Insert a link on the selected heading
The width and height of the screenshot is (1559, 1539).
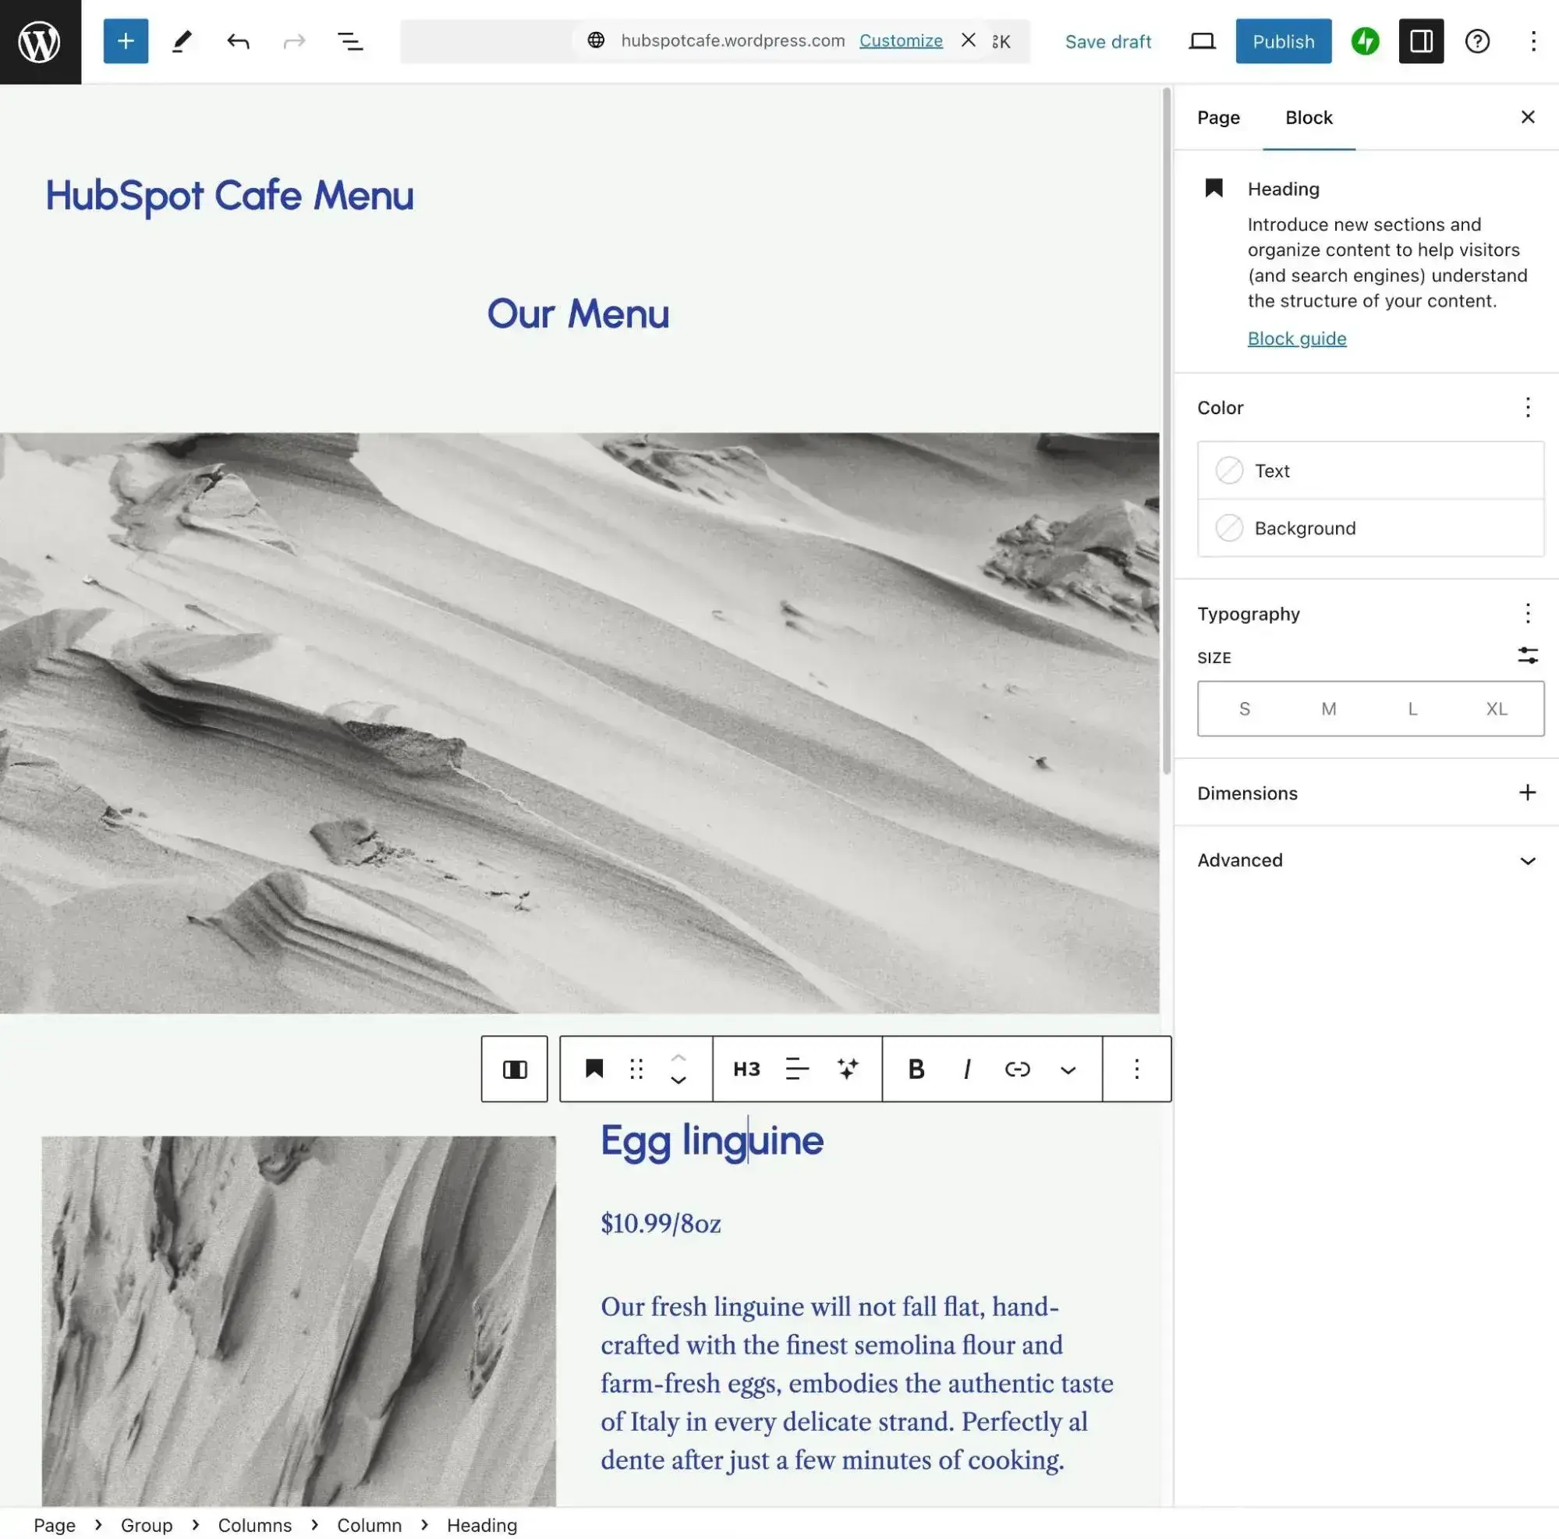click(1018, 1069)
